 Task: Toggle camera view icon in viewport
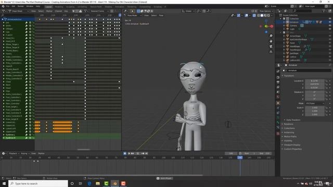pos(271,46)
